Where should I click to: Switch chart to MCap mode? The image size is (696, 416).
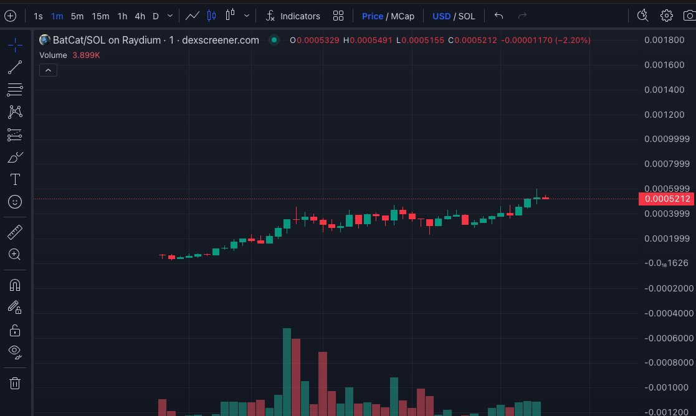(x=403, y=16)
